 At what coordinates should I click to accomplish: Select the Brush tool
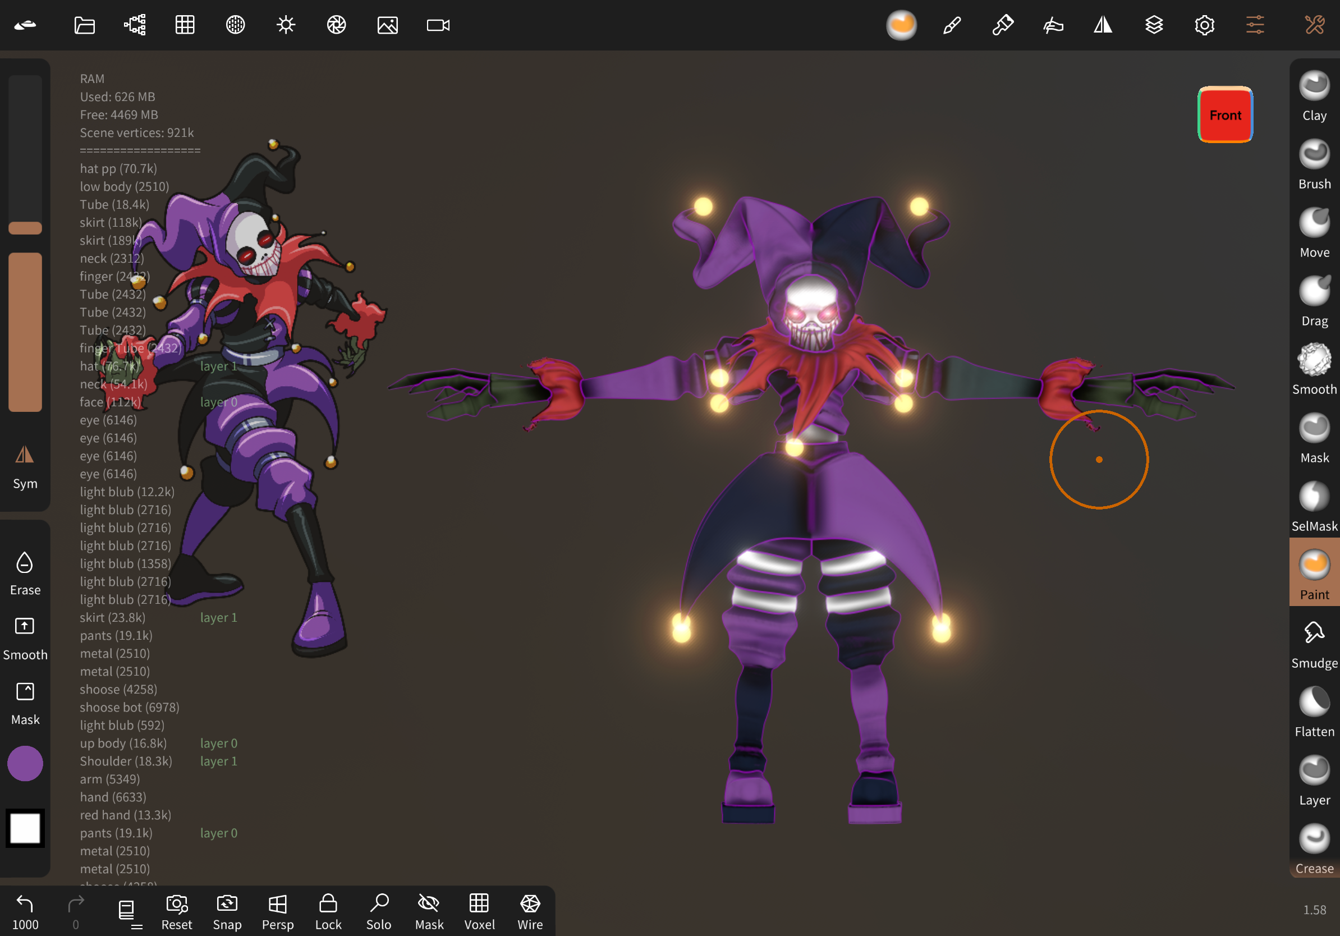pyautogui.click(x=1314, y=164)
